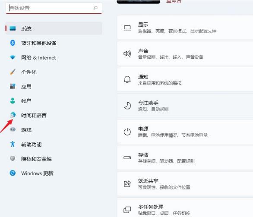This screenshot has width=253, height=217.
Task: Click the text 音量级别、输出、输入、声音设备
Action: [x=171, y=57]
